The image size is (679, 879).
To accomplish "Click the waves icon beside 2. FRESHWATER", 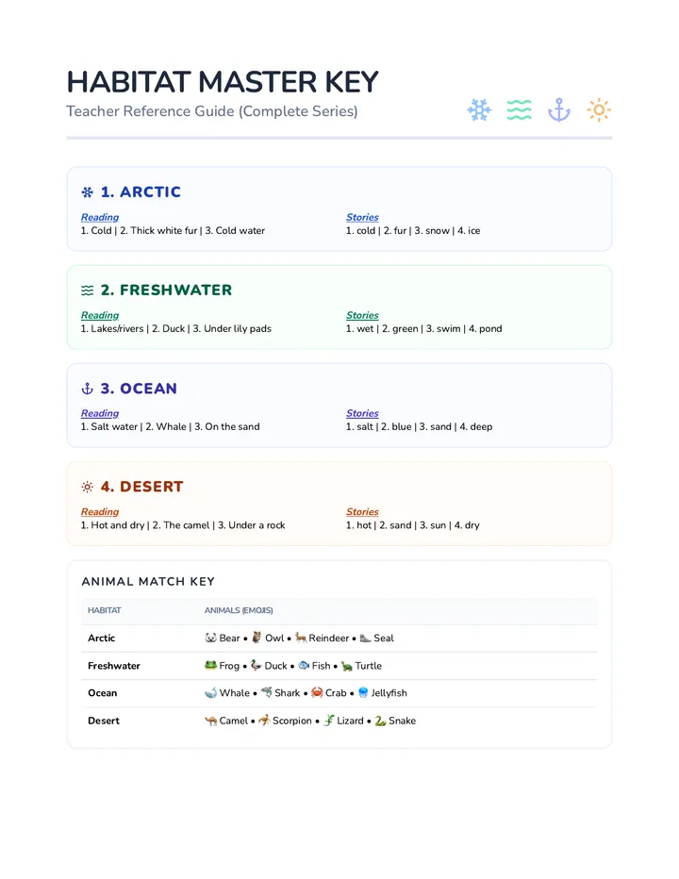I will pos(88,290).
